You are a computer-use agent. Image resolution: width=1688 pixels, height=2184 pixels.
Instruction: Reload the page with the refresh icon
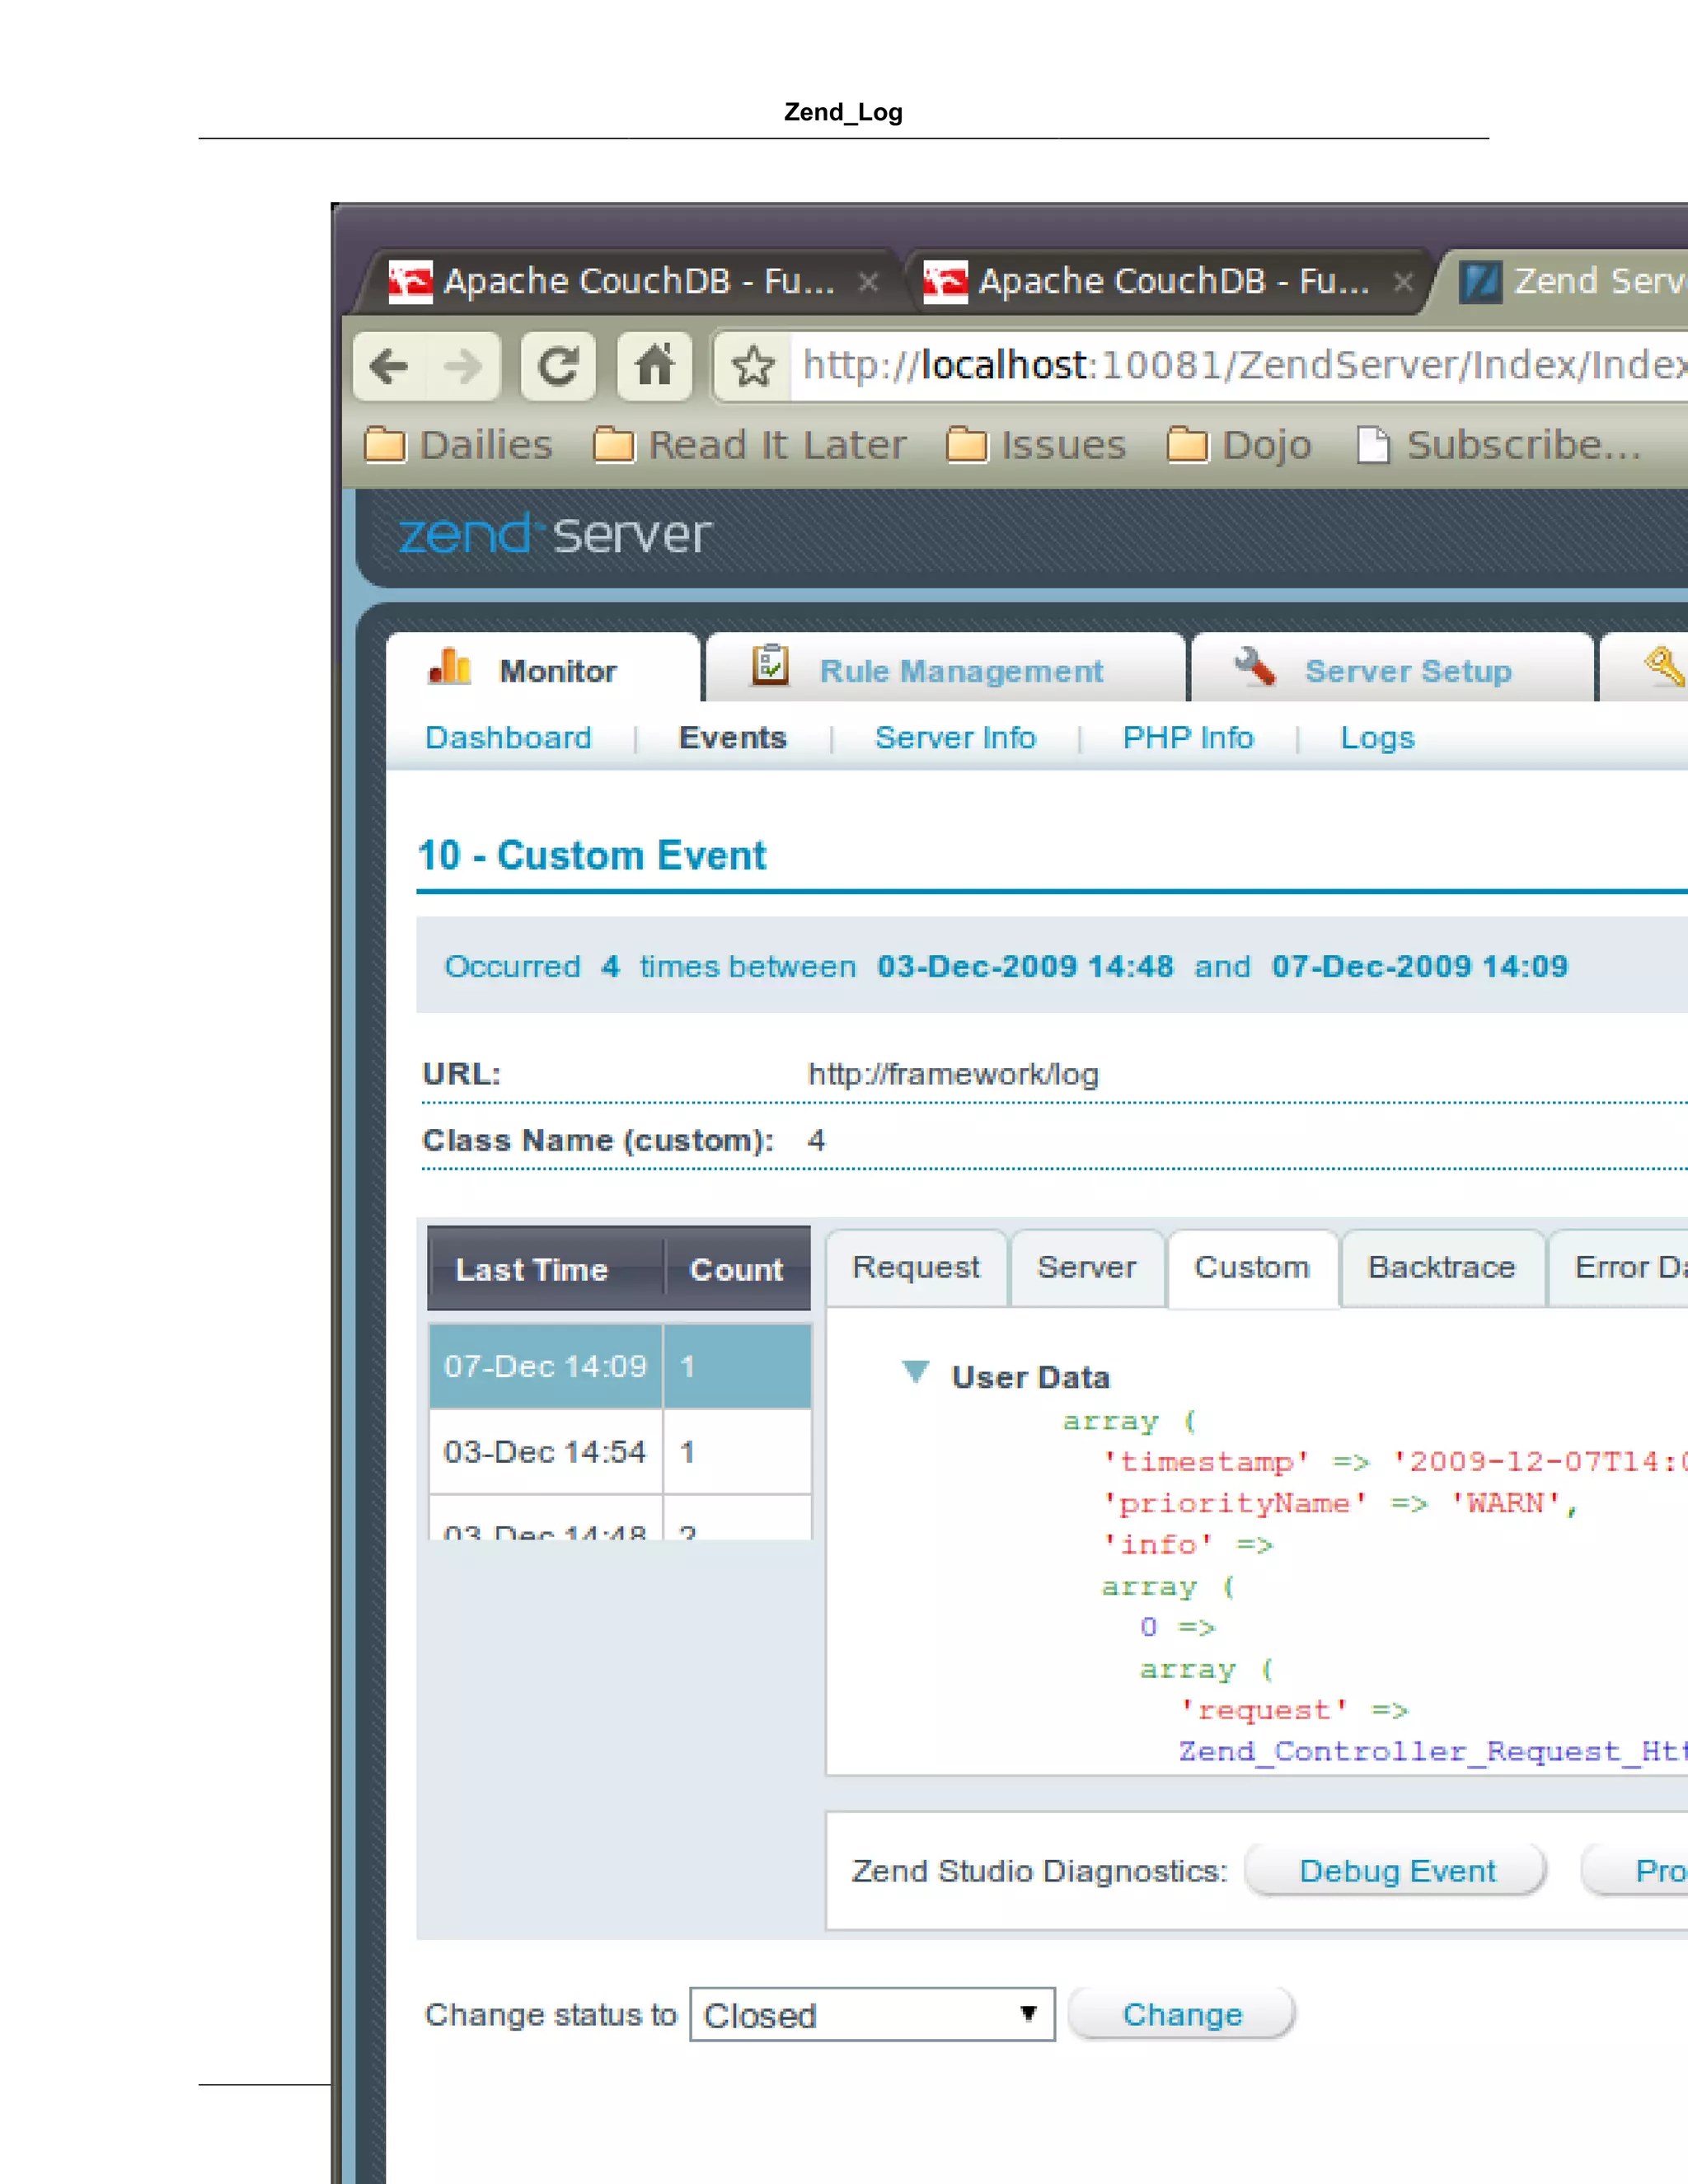558,366
